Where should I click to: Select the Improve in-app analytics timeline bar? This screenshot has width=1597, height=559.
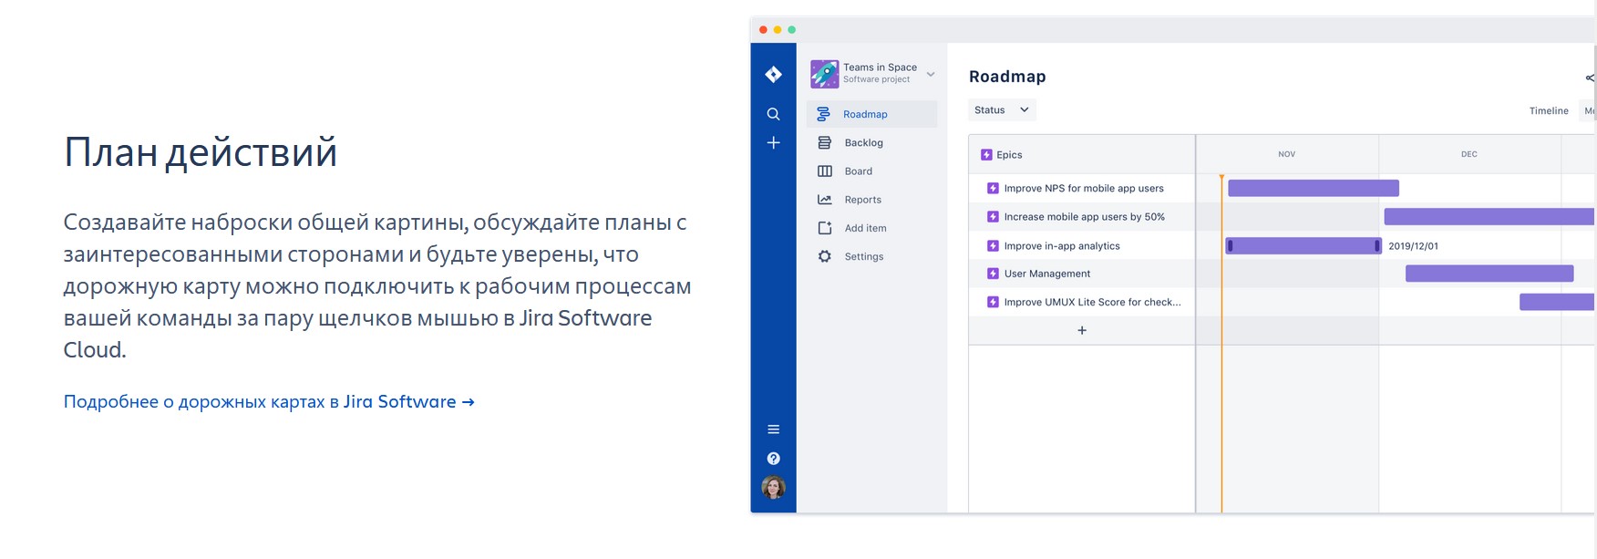1303,246
